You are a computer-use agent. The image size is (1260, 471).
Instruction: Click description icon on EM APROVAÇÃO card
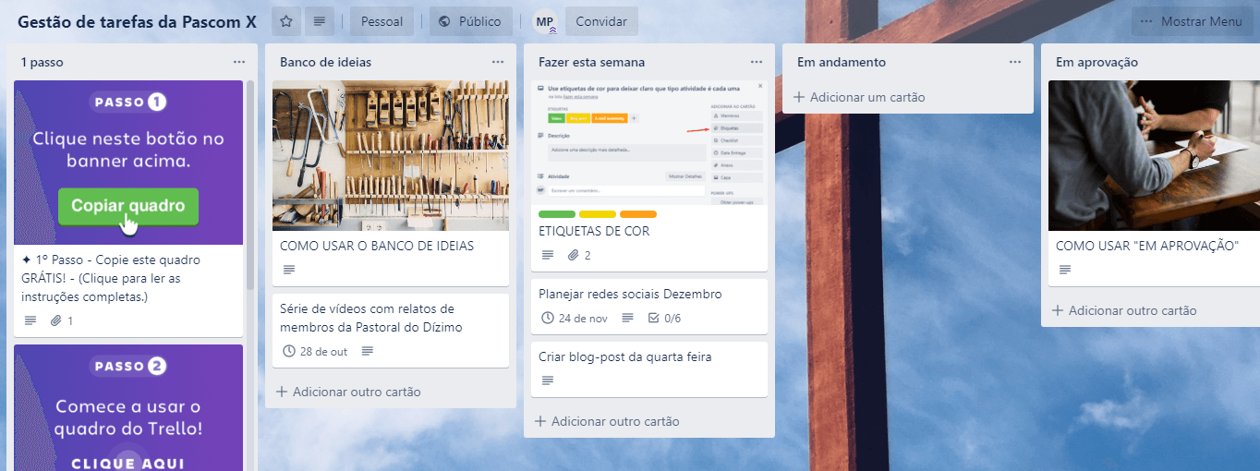(1065, 270)
